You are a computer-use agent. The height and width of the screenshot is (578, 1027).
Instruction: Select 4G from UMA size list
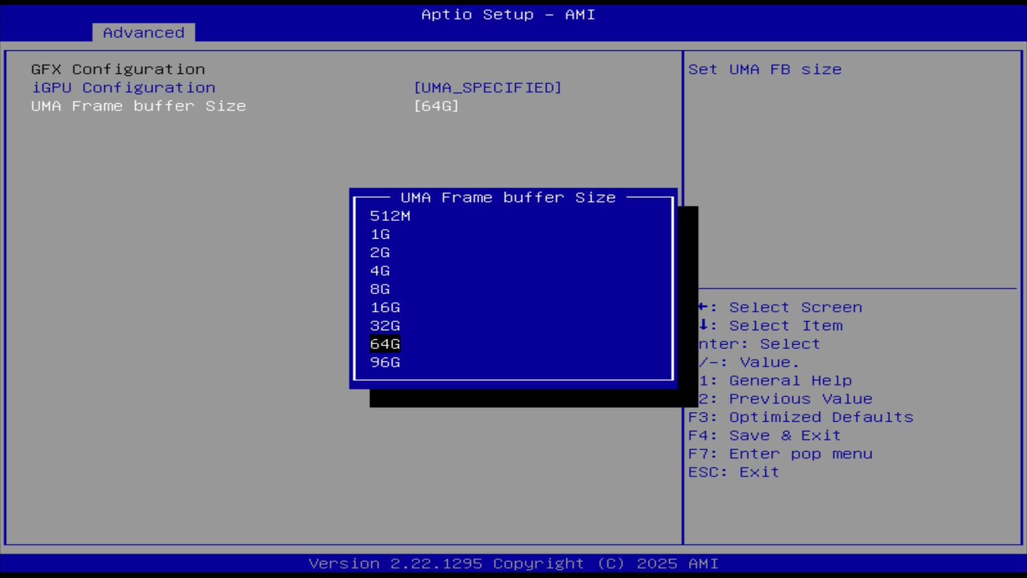point(380,271)
